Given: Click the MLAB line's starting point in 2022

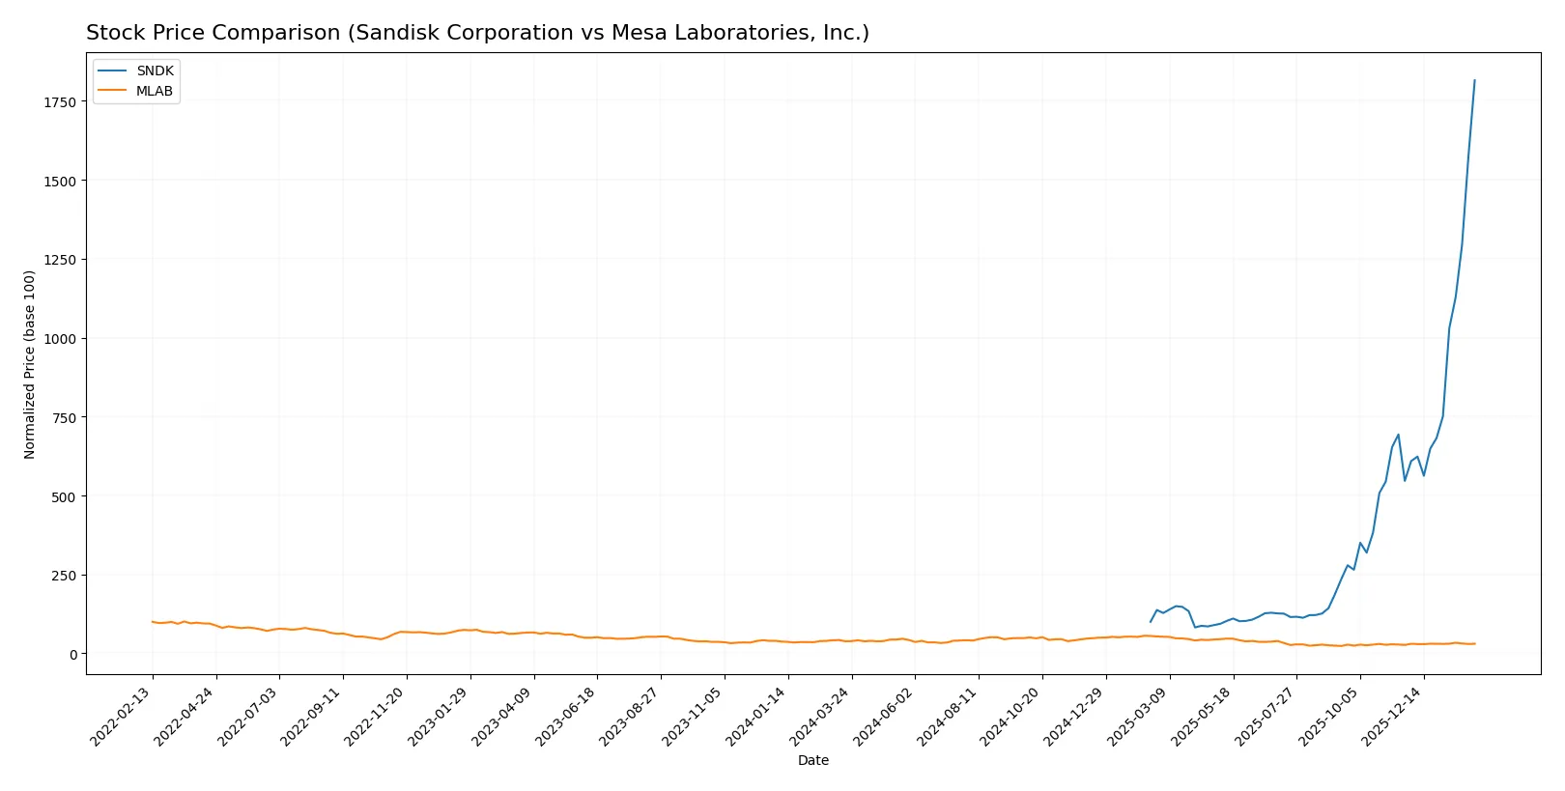Looking at the screenshot, I should pyautogui.click(x=152, y=622).
